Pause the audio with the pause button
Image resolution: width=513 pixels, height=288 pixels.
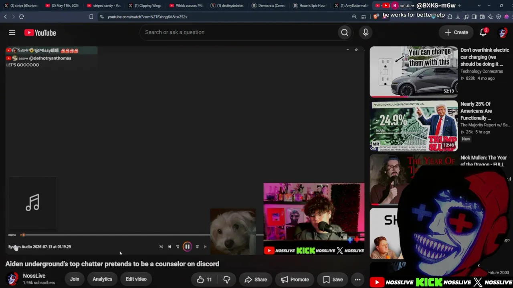(187, 247)
